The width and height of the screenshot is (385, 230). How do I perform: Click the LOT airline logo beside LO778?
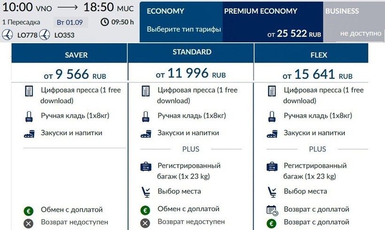coord(7,35)
